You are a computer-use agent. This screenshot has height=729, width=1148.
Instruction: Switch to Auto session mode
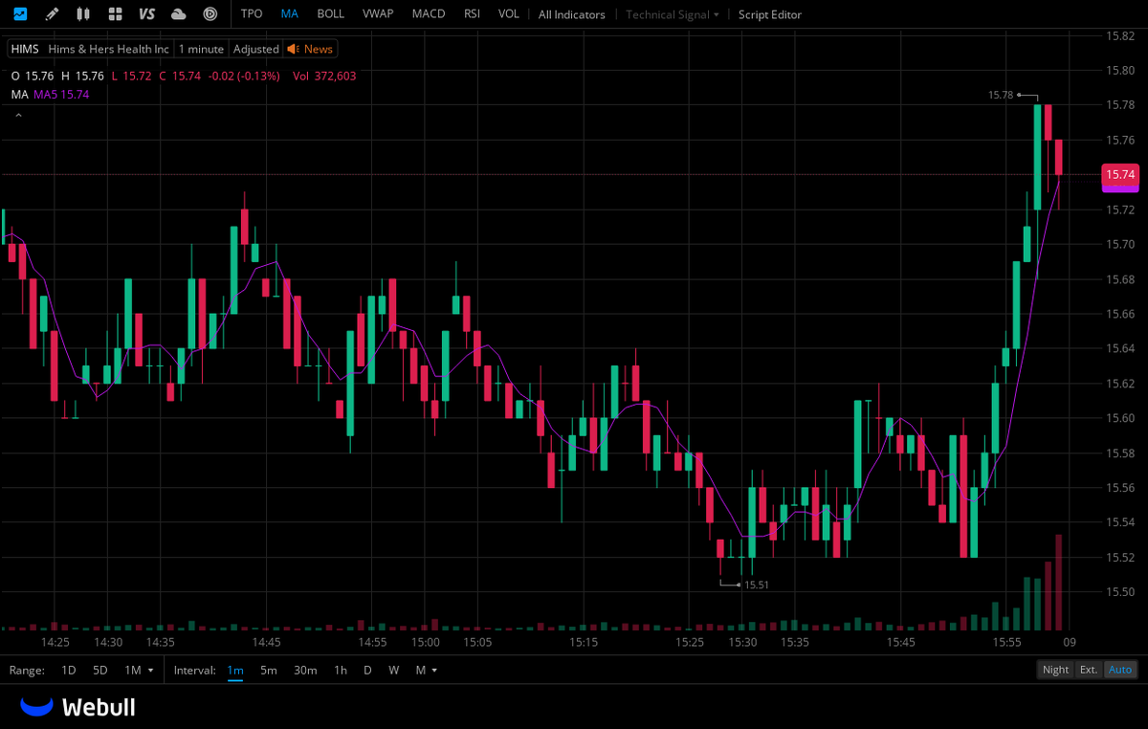pyautogui.click(x=1119, y=670)
